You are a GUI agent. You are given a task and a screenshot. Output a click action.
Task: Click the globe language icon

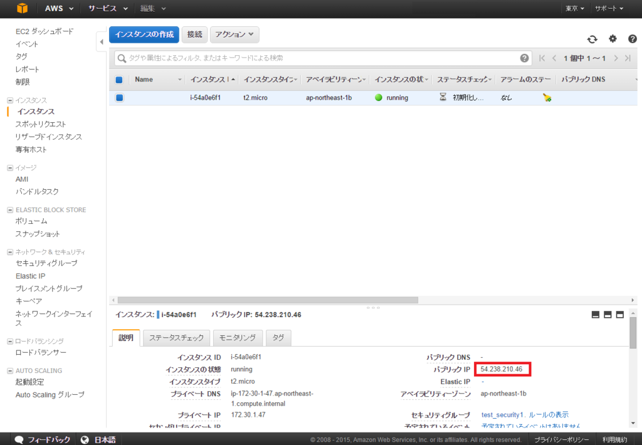click(85, 439)
